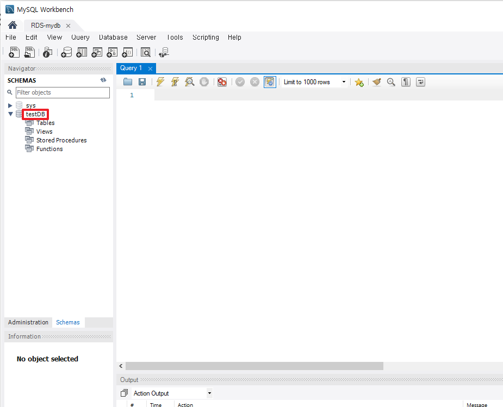Click the Time column header in output
This screenshot has width=503, height=407.
156,405
